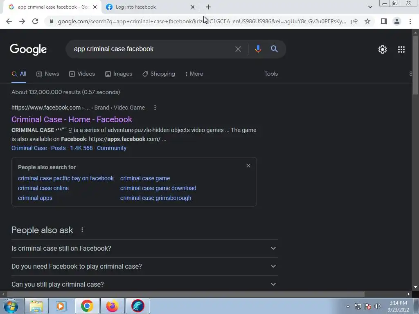Open options dots beside facebook.com result
Viewport: 419px width, 314px height.
pos(155,108)
